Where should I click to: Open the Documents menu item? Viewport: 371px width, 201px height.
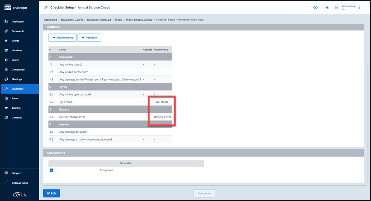(x=20, y=31)
